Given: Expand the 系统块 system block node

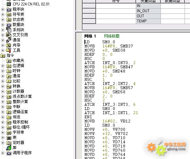Looking at the screenshot, I should click(3, 30).
